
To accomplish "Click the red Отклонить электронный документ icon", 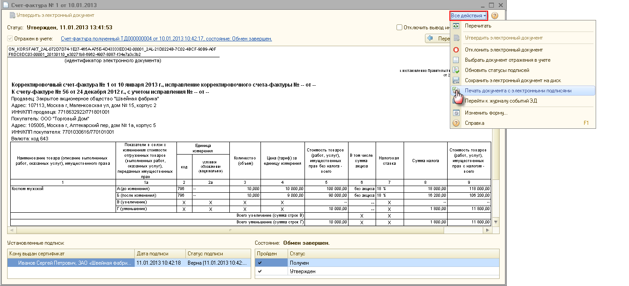I will point(456,50).
